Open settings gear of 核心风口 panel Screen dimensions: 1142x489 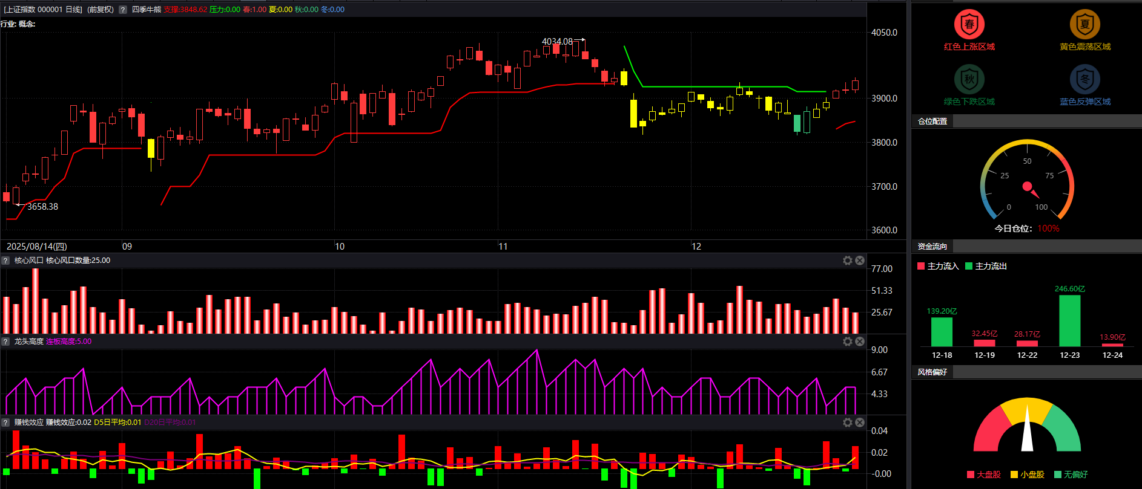(848, 261)
